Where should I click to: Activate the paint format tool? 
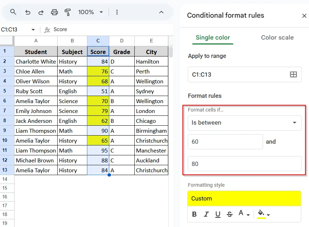[x=68, y=12]
